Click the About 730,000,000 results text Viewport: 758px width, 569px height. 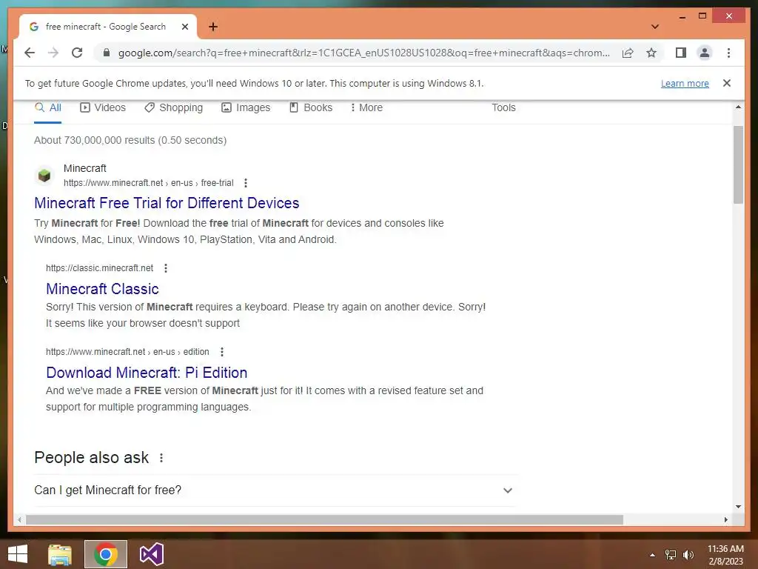pos(130,140)
